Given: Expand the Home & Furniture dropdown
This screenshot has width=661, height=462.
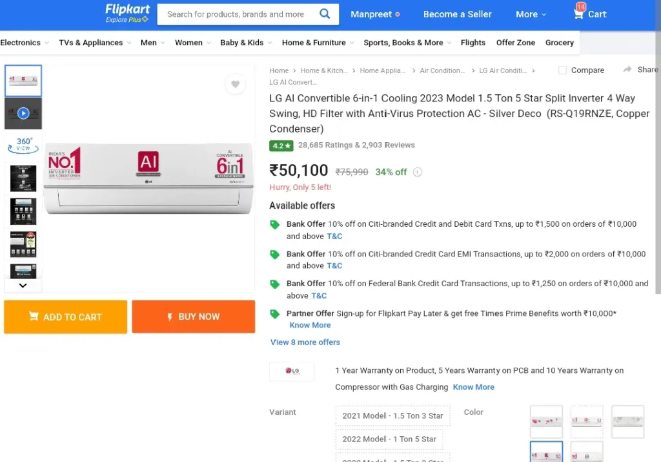Looking at the screenshot, I should click(x=318, y=43).
